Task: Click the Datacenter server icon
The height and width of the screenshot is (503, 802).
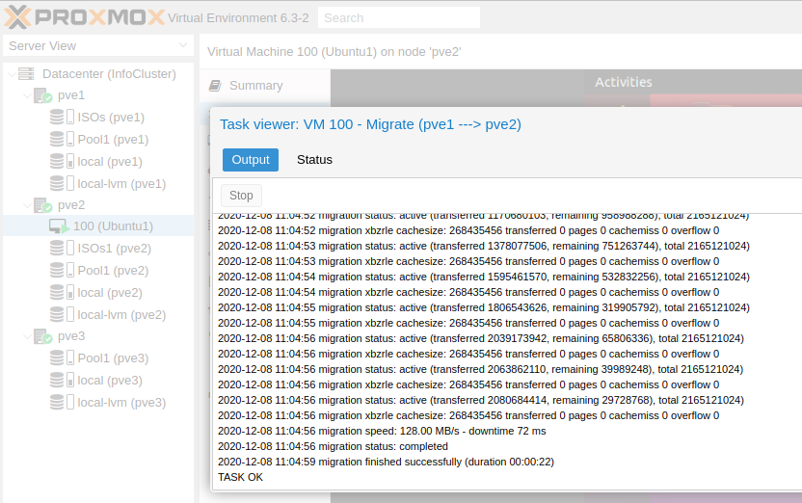Action: 26,73
